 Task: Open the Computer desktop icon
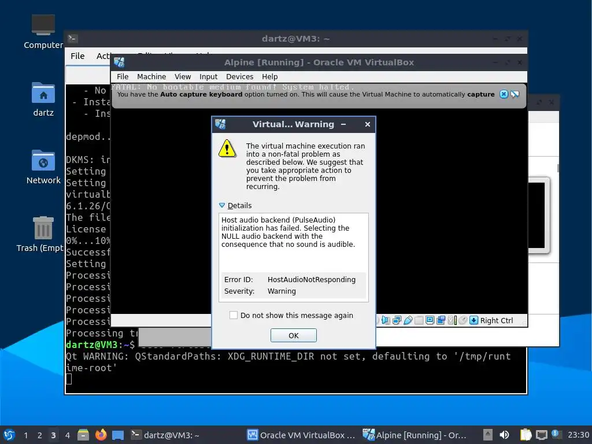[43, 32]
